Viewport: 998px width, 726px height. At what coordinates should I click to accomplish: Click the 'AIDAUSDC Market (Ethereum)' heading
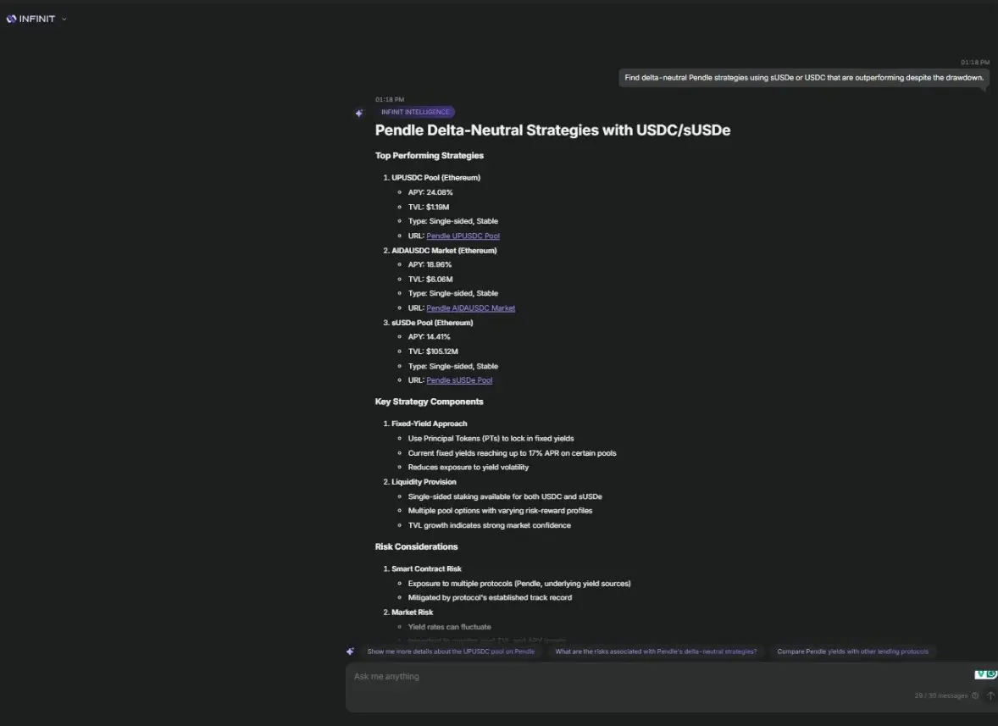click(x=444, y=251)
